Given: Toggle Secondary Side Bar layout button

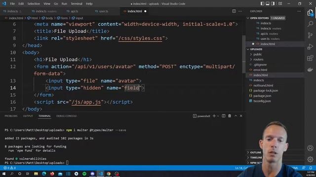Looking at the screenshot, I should pyautogui.click(x=273, y=3).
